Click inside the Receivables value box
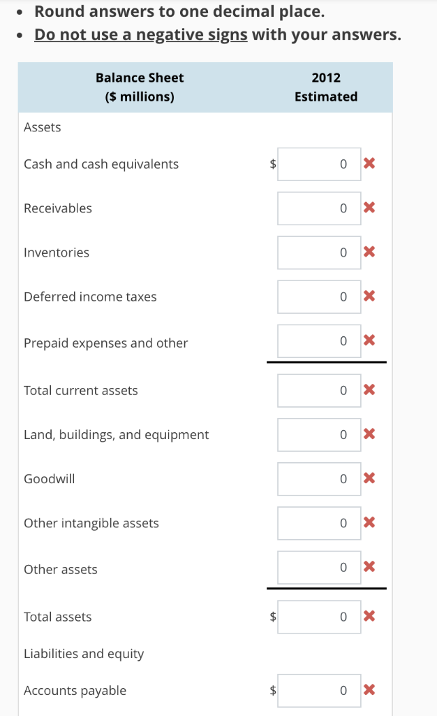The width and height of the screenshot is (437, 716). (x=318, y=208)
